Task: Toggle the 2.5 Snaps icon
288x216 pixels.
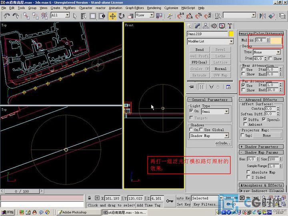Action: click(x=180, y=16)
